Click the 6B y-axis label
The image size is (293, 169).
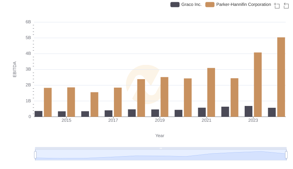tap(28, 22)
